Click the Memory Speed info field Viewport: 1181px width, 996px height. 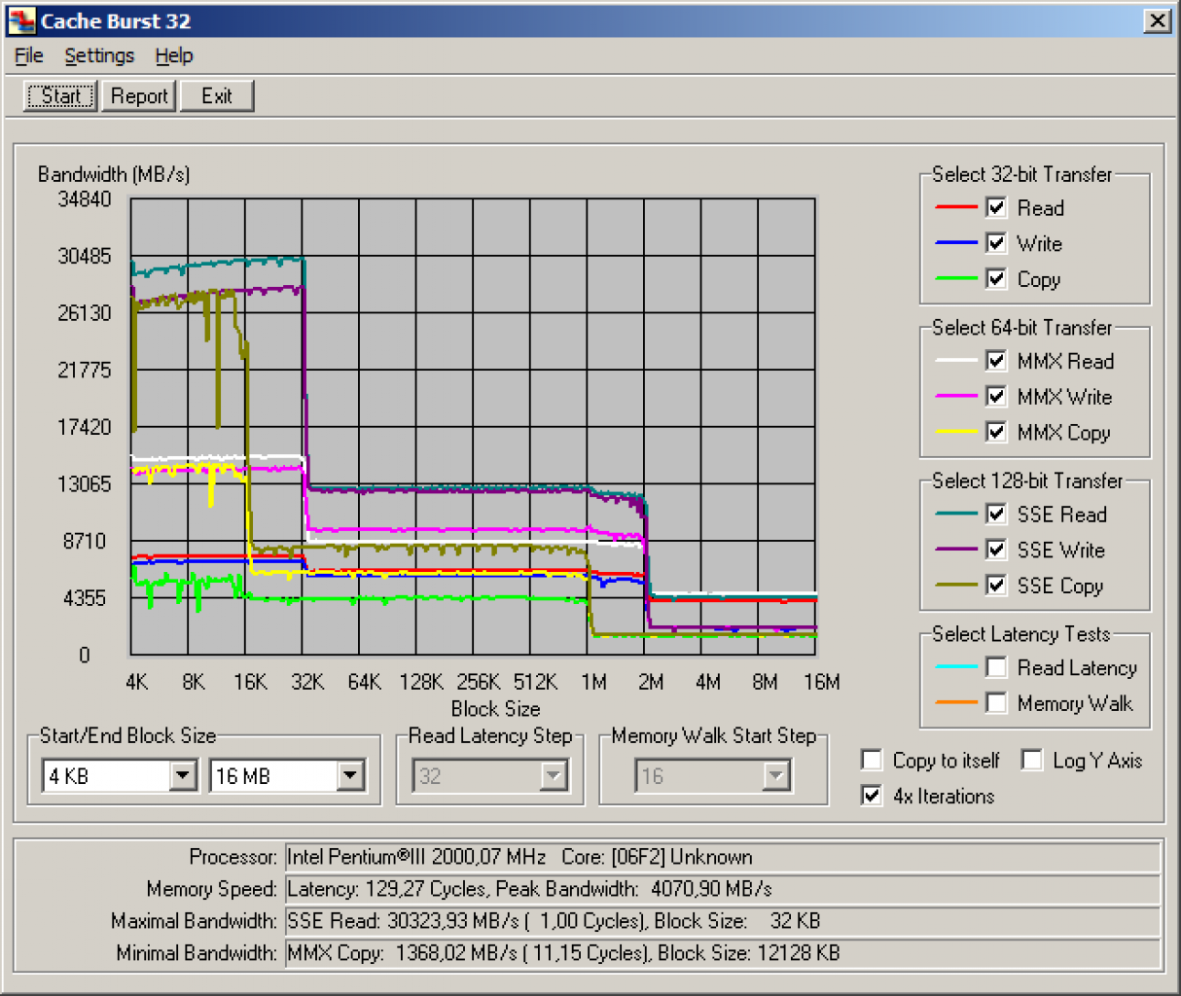pyautogui.click(x=722, y=889)
